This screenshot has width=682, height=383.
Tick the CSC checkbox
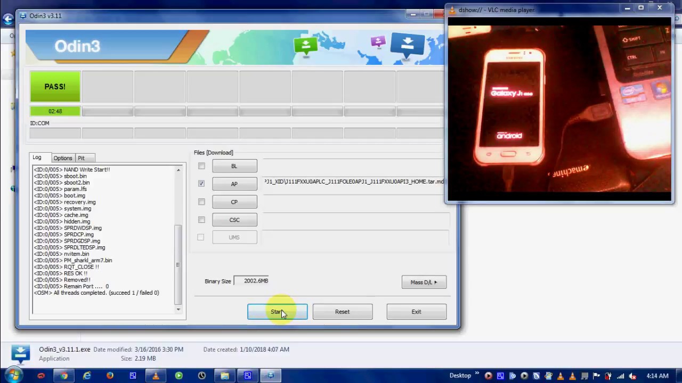[x=201, y=219]
